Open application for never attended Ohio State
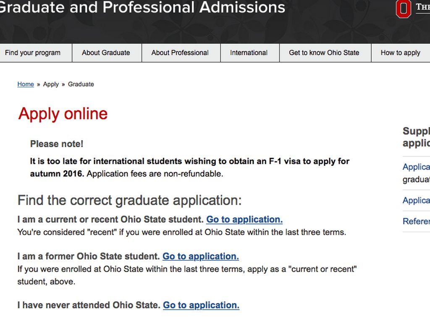This screenshot has width=430, height=323. click(x=201, y=305)
